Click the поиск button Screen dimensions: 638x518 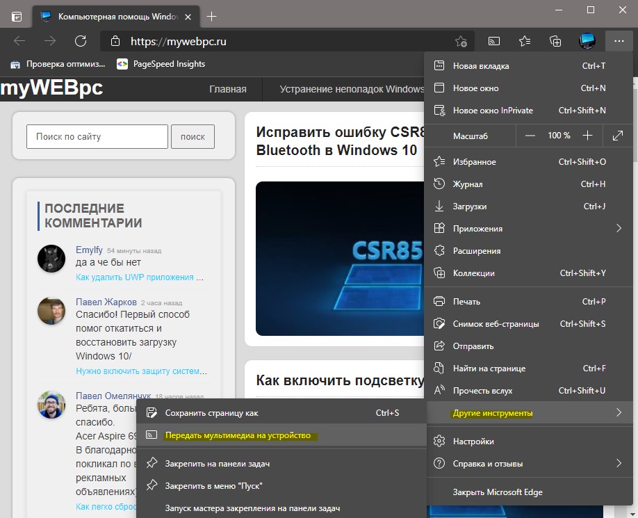click(193, 137)
